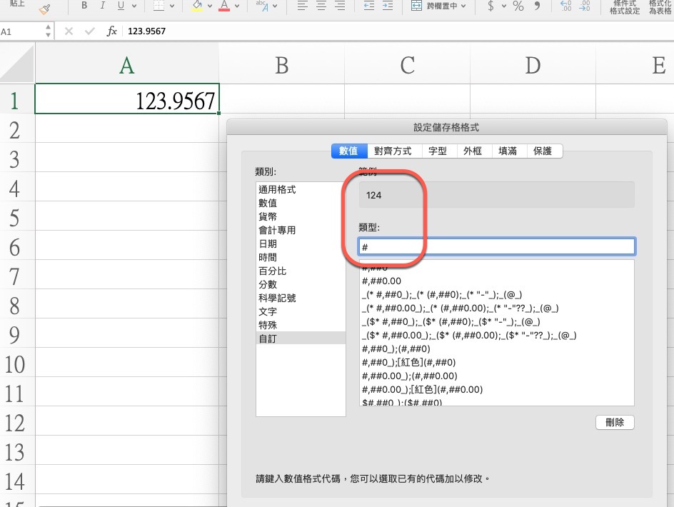Open the underline style dropdown arrow
The width and height of the screenshot is (674, 507).
(136, 6)
